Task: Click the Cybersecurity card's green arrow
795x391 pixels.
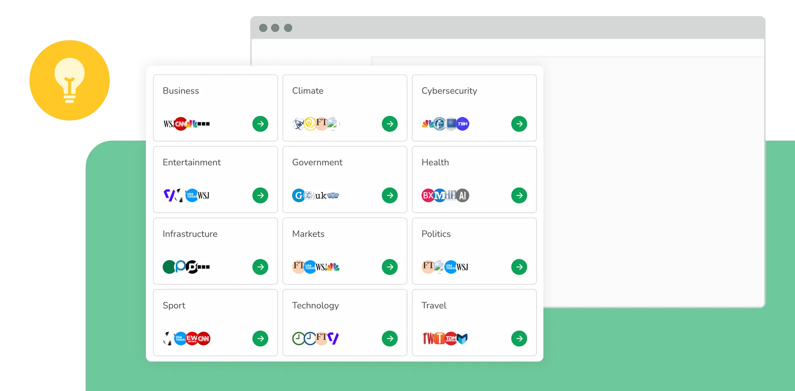Action: point(519,124)
